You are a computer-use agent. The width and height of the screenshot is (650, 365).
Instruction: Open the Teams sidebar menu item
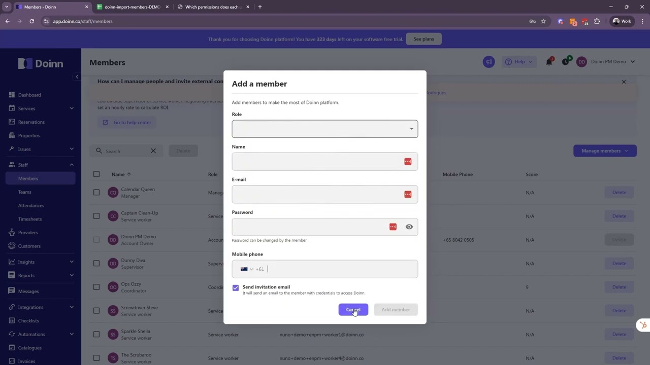tap(25, 192)
